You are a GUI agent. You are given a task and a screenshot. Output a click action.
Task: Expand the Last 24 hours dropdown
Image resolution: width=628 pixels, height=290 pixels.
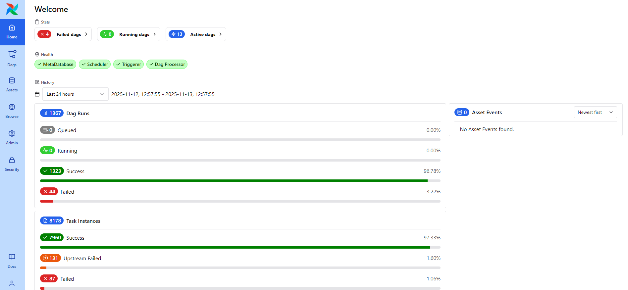[75, 94]
